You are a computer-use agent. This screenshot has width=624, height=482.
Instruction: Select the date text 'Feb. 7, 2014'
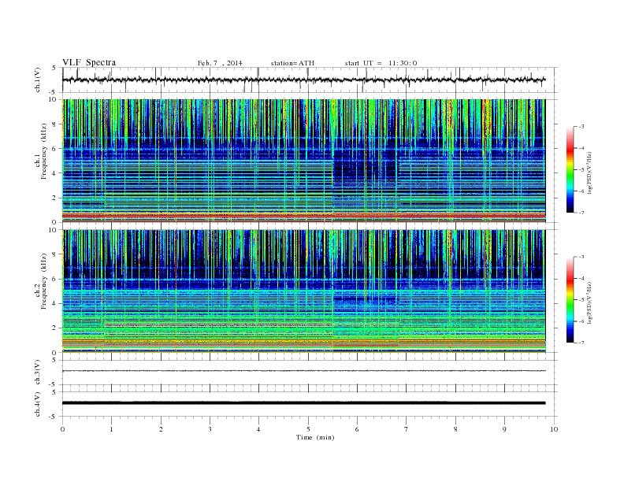[x=220, y=63]
